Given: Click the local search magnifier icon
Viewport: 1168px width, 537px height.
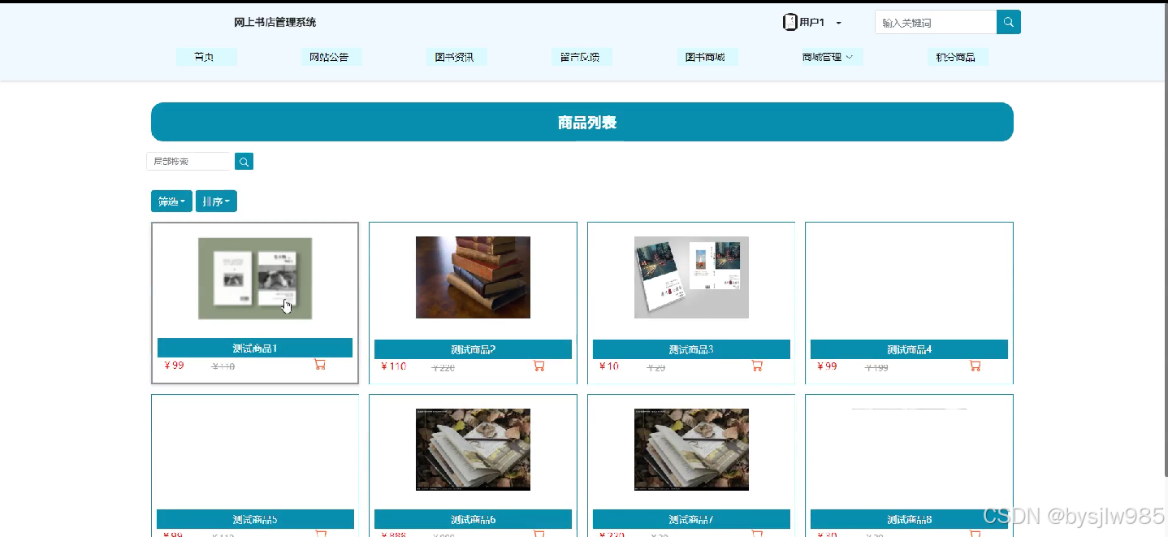Looking at the screenshot, I should point(244,162).
